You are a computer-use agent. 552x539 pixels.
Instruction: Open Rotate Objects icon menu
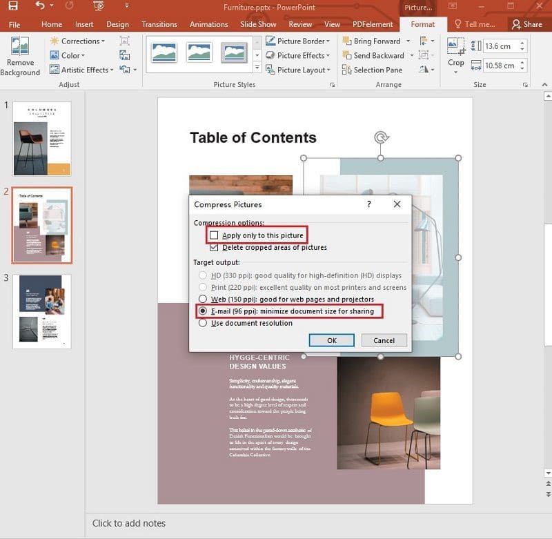pyautogui.click(x=427, y=70)
